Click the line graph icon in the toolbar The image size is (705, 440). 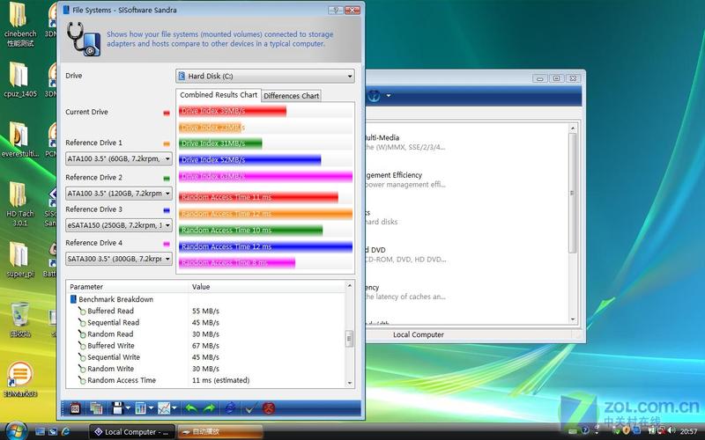pos(164,408)
